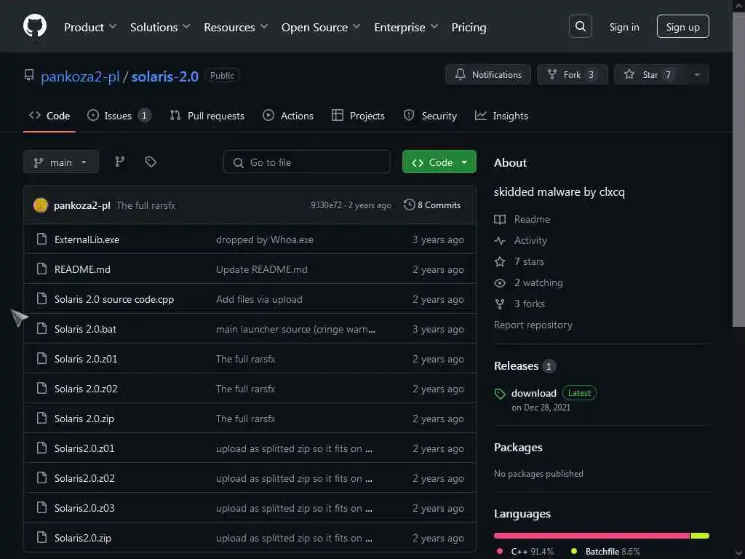
Task: Open the 9330e72 commit hash
Action: coord(326,205)
